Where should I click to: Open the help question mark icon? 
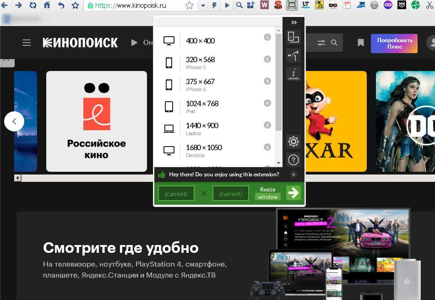pyautogui.click(x=294, y=160)
